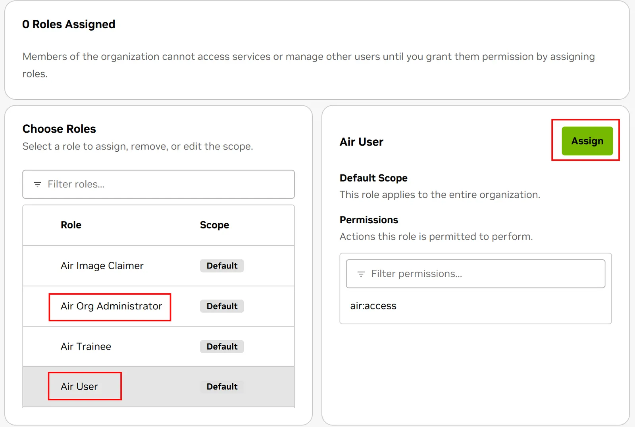Select the Air Org Administrator role

tap(158, 306)
